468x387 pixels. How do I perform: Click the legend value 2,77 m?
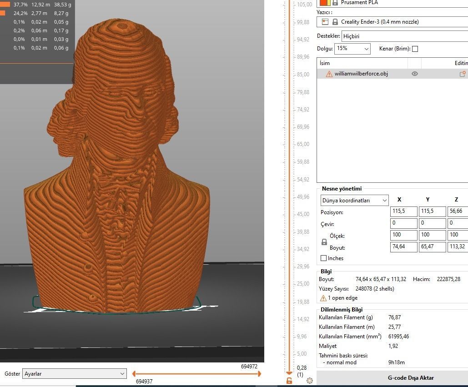(39, 14)
